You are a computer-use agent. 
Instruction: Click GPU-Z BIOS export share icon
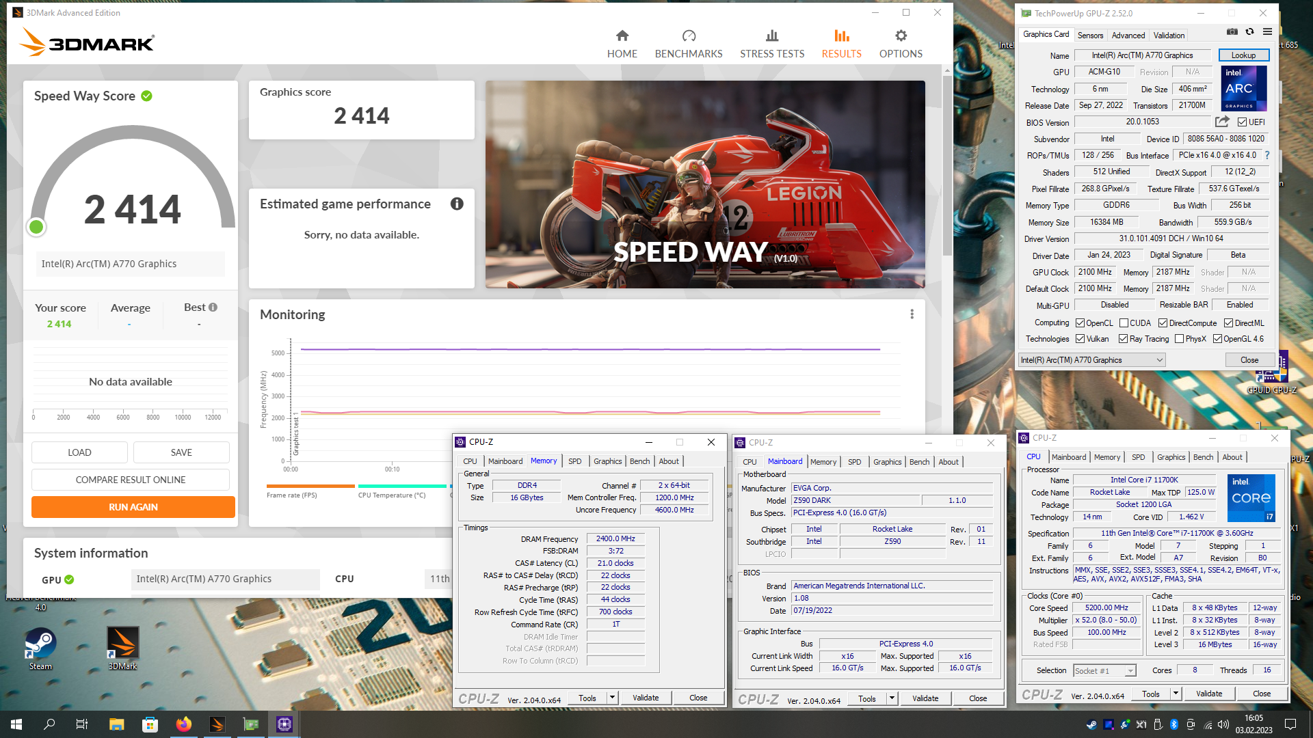(1222, 122)
